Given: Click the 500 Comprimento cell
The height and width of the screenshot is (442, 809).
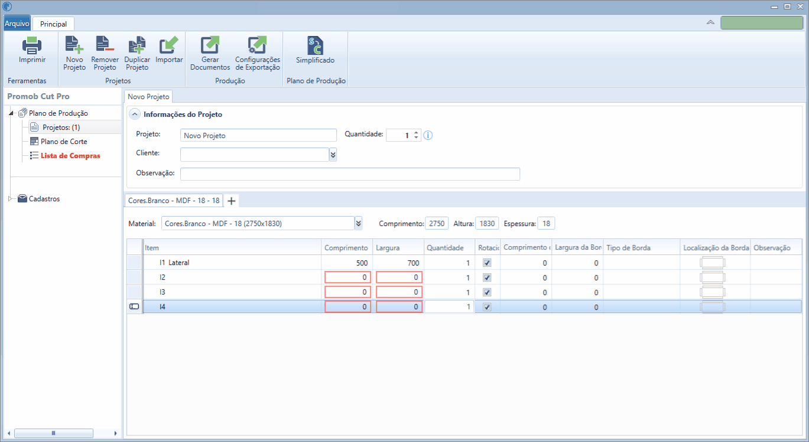Looking at the screenshot, I should point(347,263).
